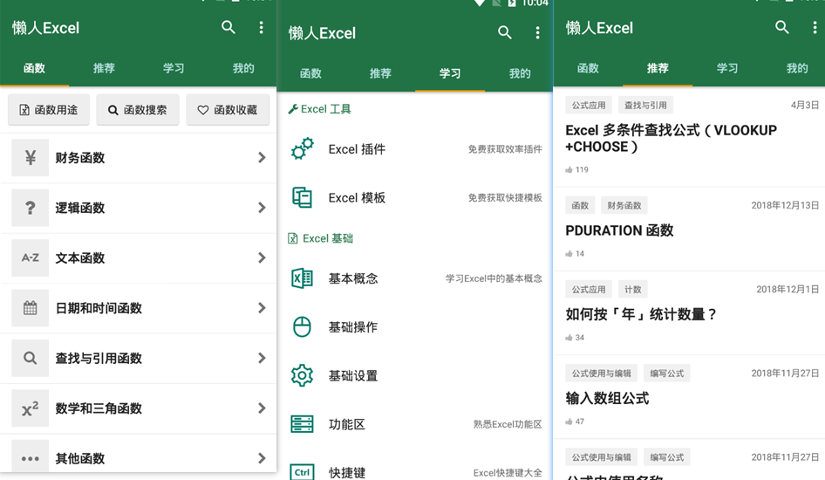The width and height of the screenshot is (825, 480).
Task: Open article 如何按「年」统计数量？
Action: tap(641, 314)
